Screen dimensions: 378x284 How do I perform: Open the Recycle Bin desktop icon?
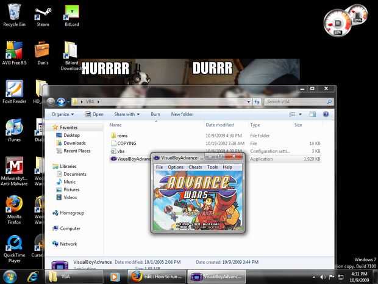[x=14, y=15]
